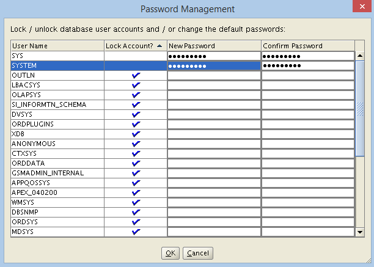The height and width of the screenshot is (267, 374).
Task: Click the Confirm Password column header
Action: tap(308, 46)
